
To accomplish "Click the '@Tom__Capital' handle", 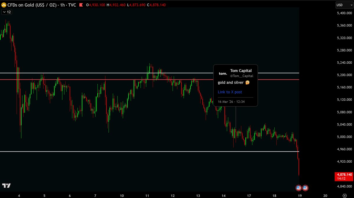I will (242, 76).
